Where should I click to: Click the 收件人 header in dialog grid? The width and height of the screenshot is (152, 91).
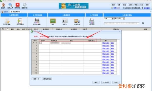point(44,41)
